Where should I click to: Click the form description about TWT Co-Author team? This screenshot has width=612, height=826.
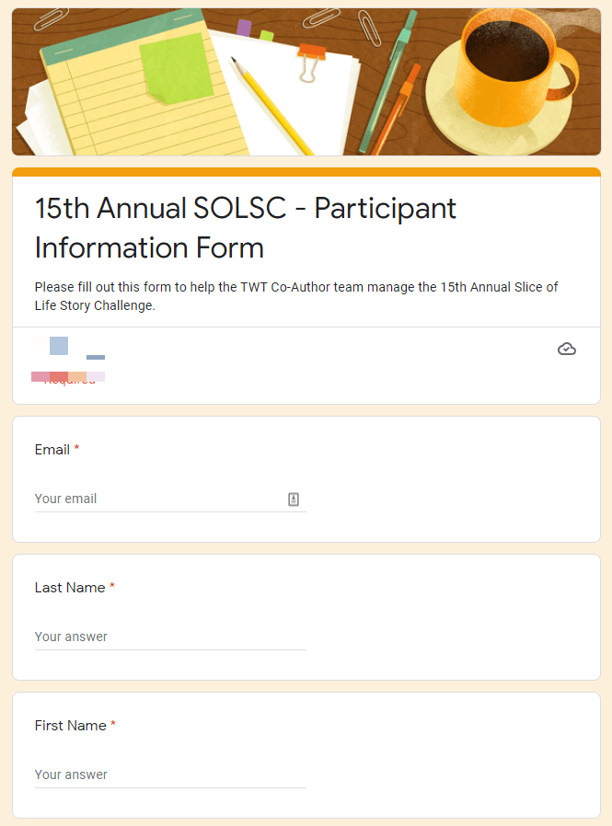[x=296, y=296]
